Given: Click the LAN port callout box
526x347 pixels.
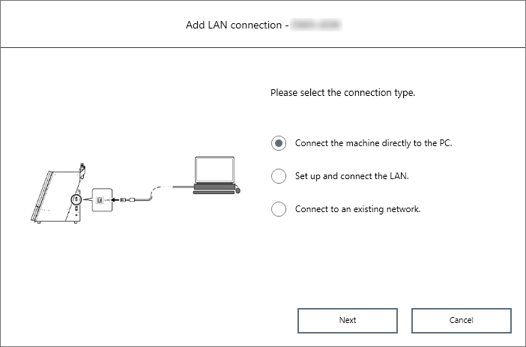Looking at the screenshot, I should pyautogui.click(x=102, y=200).
